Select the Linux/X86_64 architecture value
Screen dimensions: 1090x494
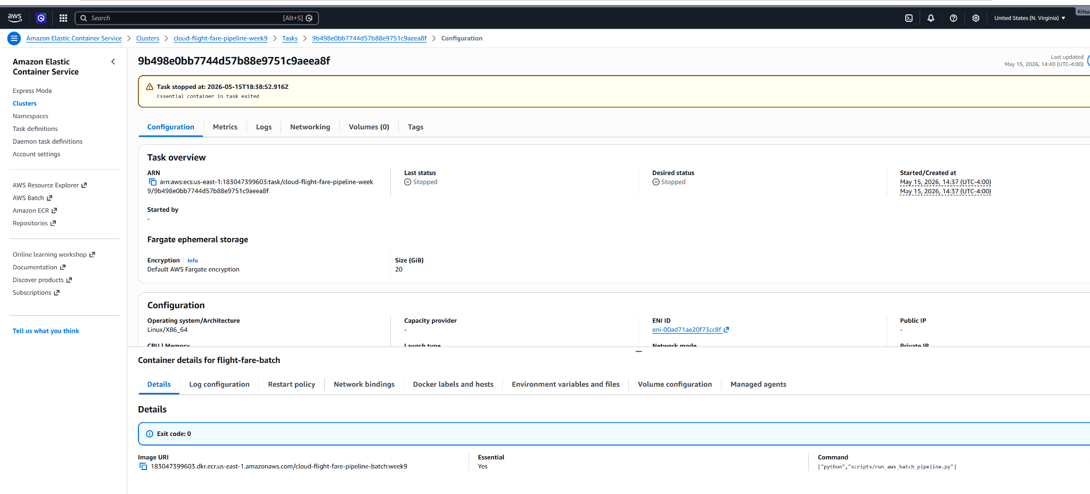(167, 330)
